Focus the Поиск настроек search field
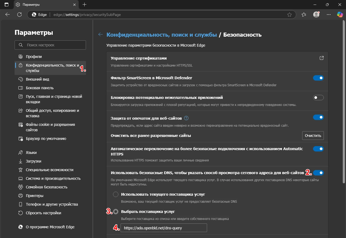The image size is (346, 238). 50,45
